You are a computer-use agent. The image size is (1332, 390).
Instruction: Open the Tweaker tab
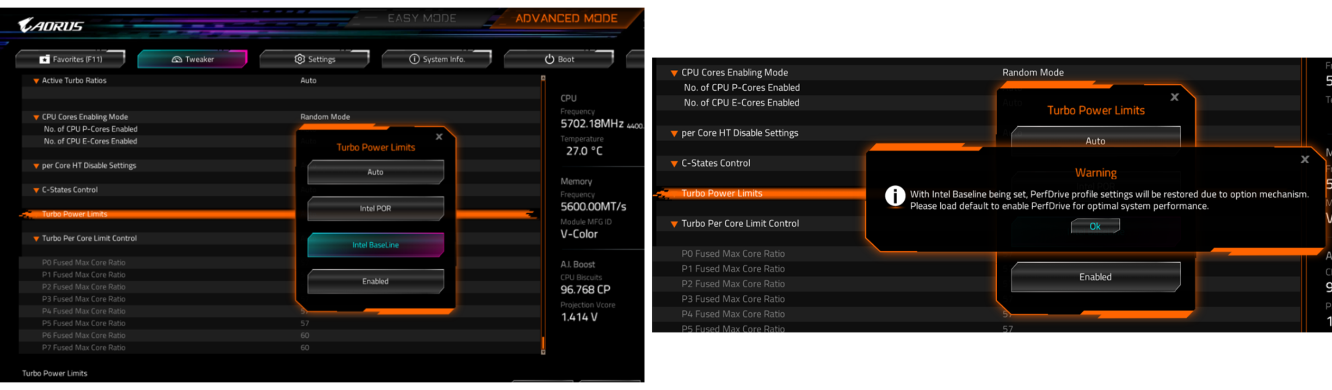point(192,59)
